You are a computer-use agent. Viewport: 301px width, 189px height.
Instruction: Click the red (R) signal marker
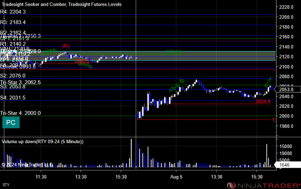point(66,46)
